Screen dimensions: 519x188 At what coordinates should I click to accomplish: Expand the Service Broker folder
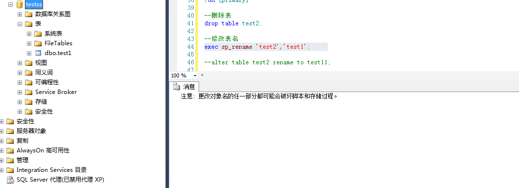click(20, 92)
